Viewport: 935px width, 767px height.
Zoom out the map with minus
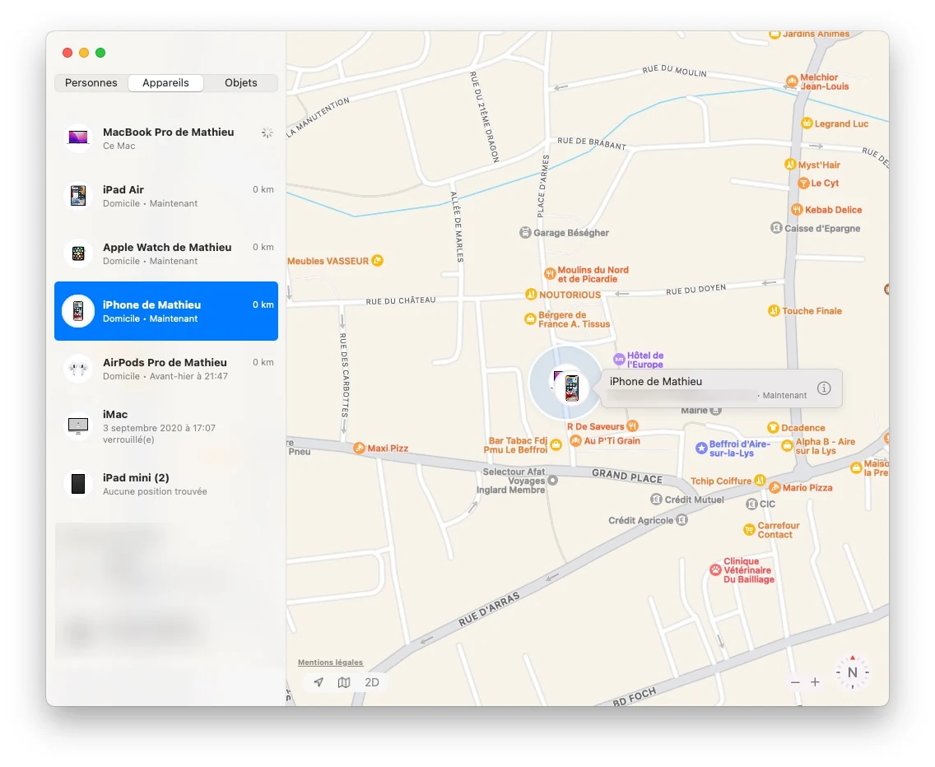pos(795,682)
